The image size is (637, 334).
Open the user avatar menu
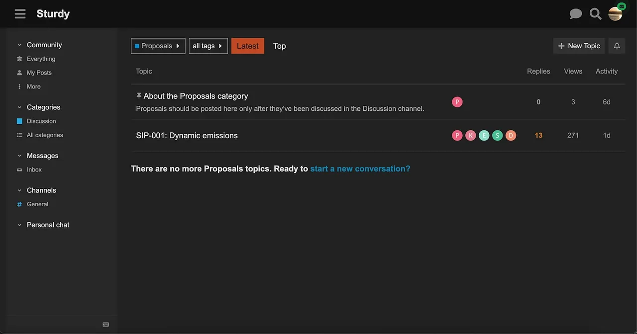click(x=616, y=13)
